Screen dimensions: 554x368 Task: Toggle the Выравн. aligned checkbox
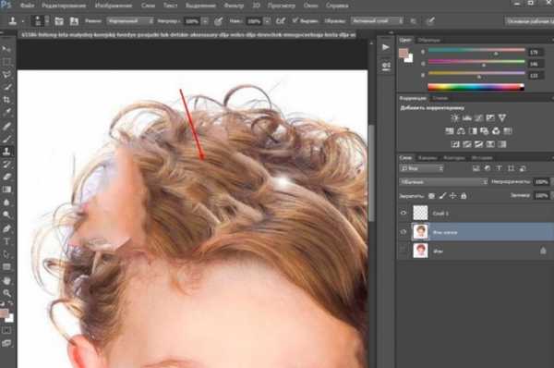point(295,20)
